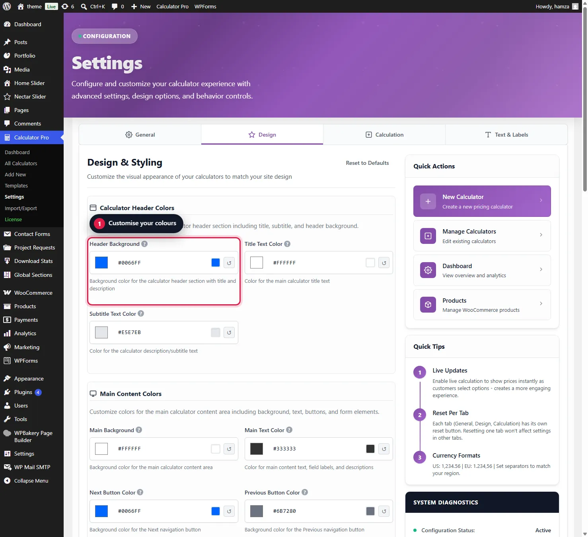Switch to the Design tab
The width and height of the screenshot is (588, 537).
point(262,135)
